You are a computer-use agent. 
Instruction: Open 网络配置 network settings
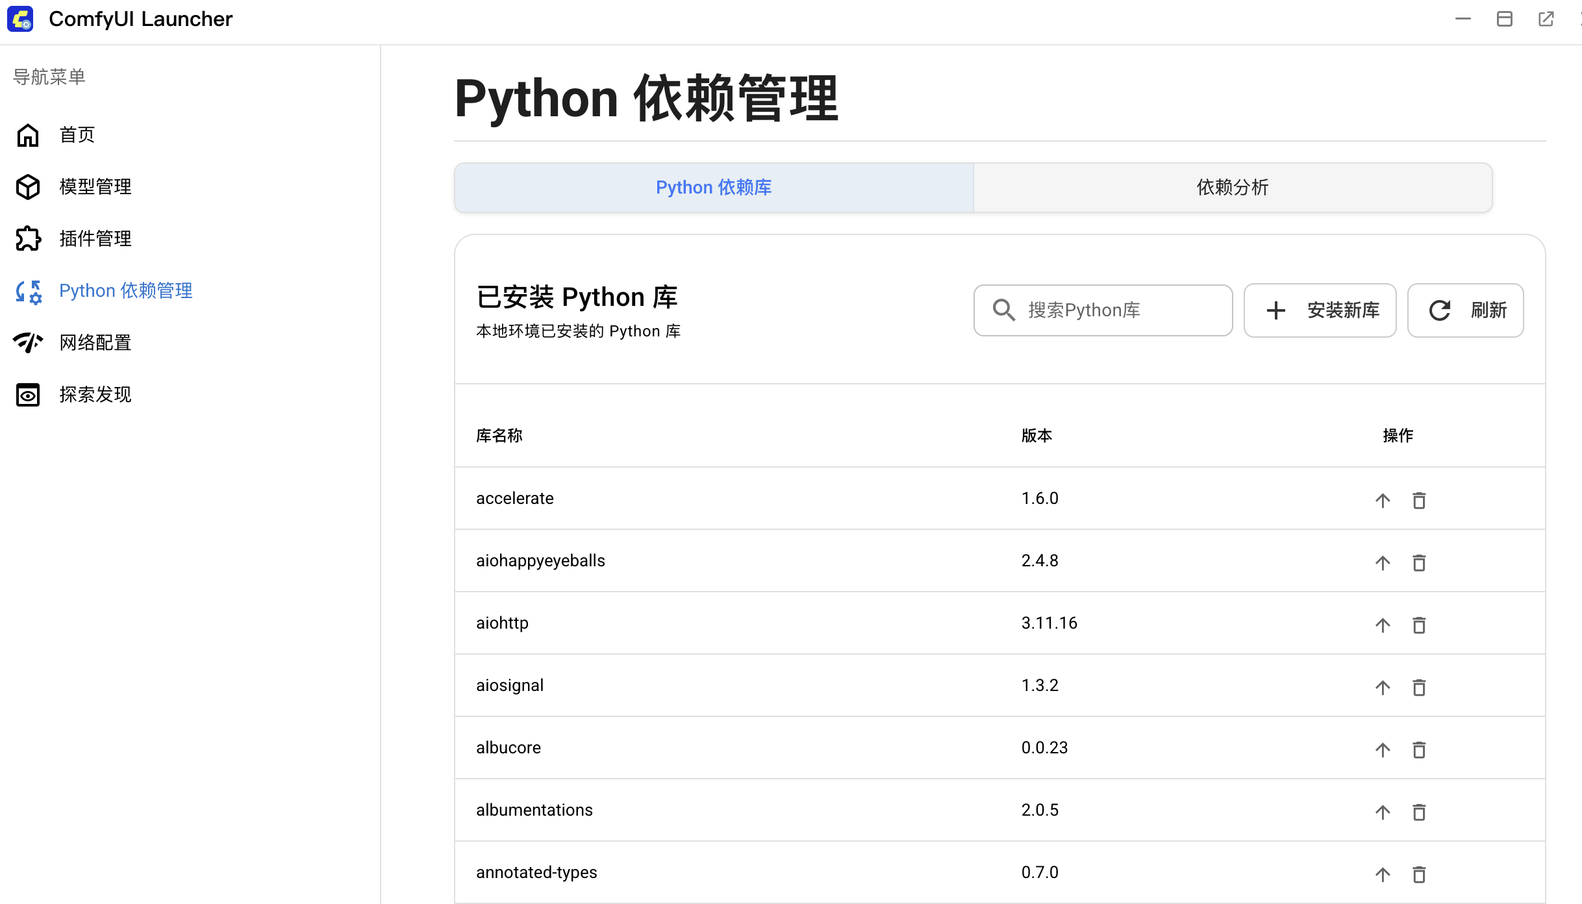click(27, 342)
